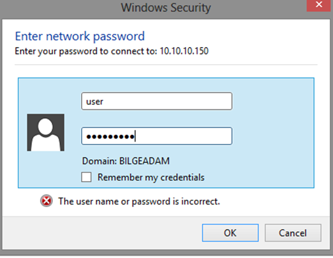Dismiss with the Cancel button
The width and height of the screenshot is (333, 258).
click(293, 233)
